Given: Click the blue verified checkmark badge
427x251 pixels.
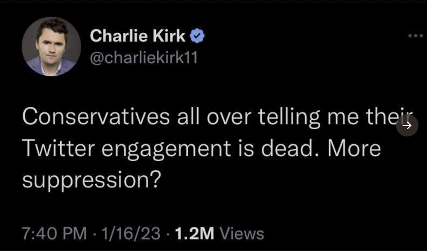Looking at the screenshot, I should click(x=197, y=38).
